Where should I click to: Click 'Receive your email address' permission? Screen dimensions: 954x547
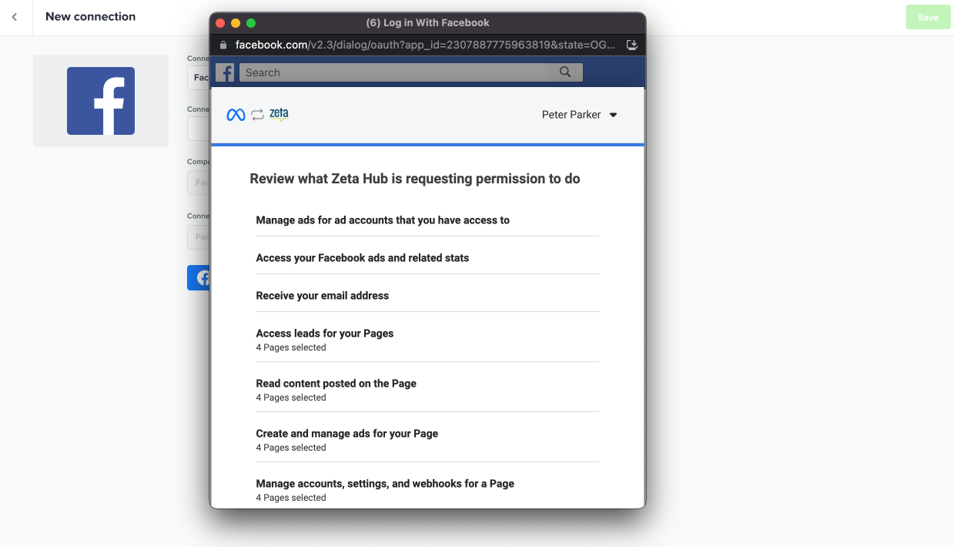pos(322,296)
